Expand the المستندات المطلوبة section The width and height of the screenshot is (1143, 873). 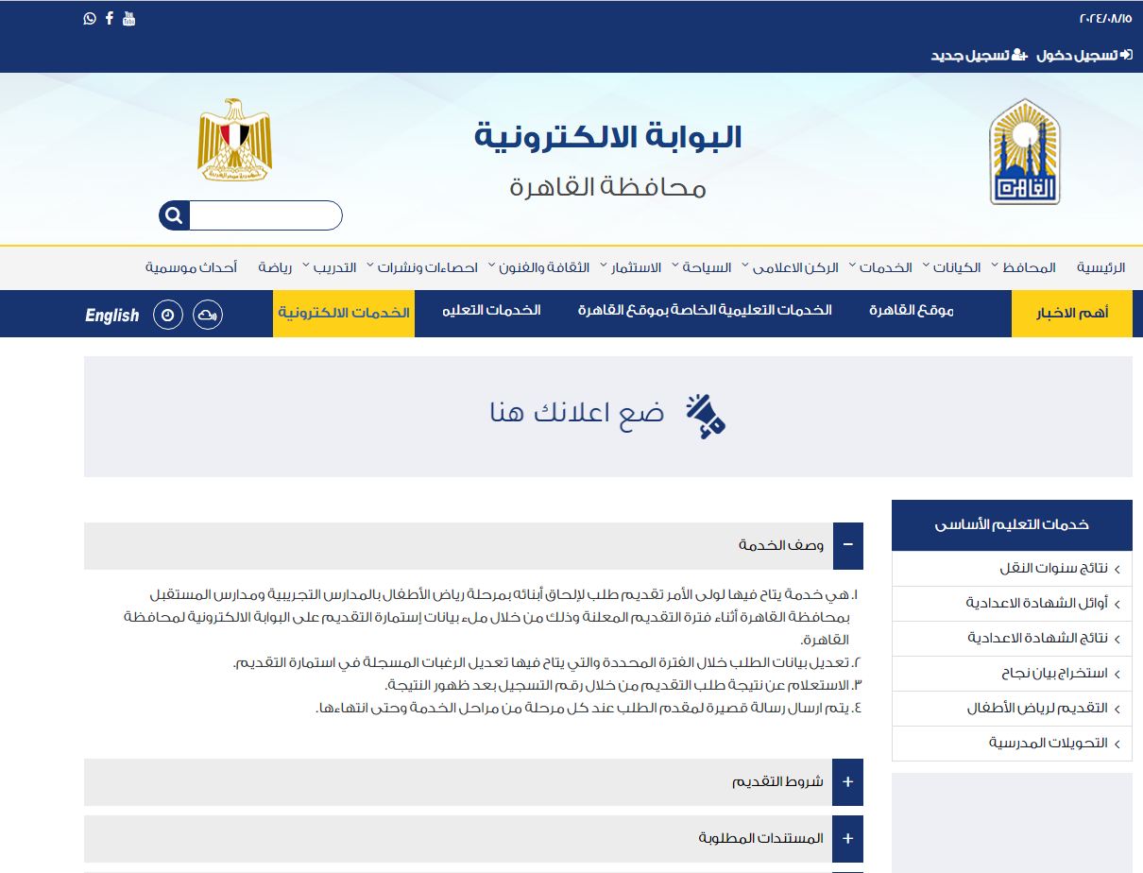pos(847,838)
